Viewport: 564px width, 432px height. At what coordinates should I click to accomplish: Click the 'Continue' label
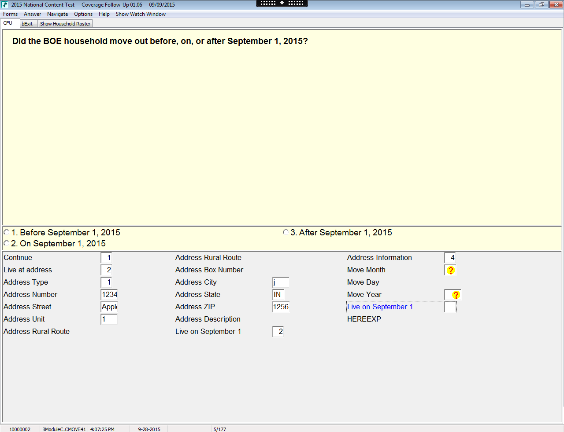point(18,258)
